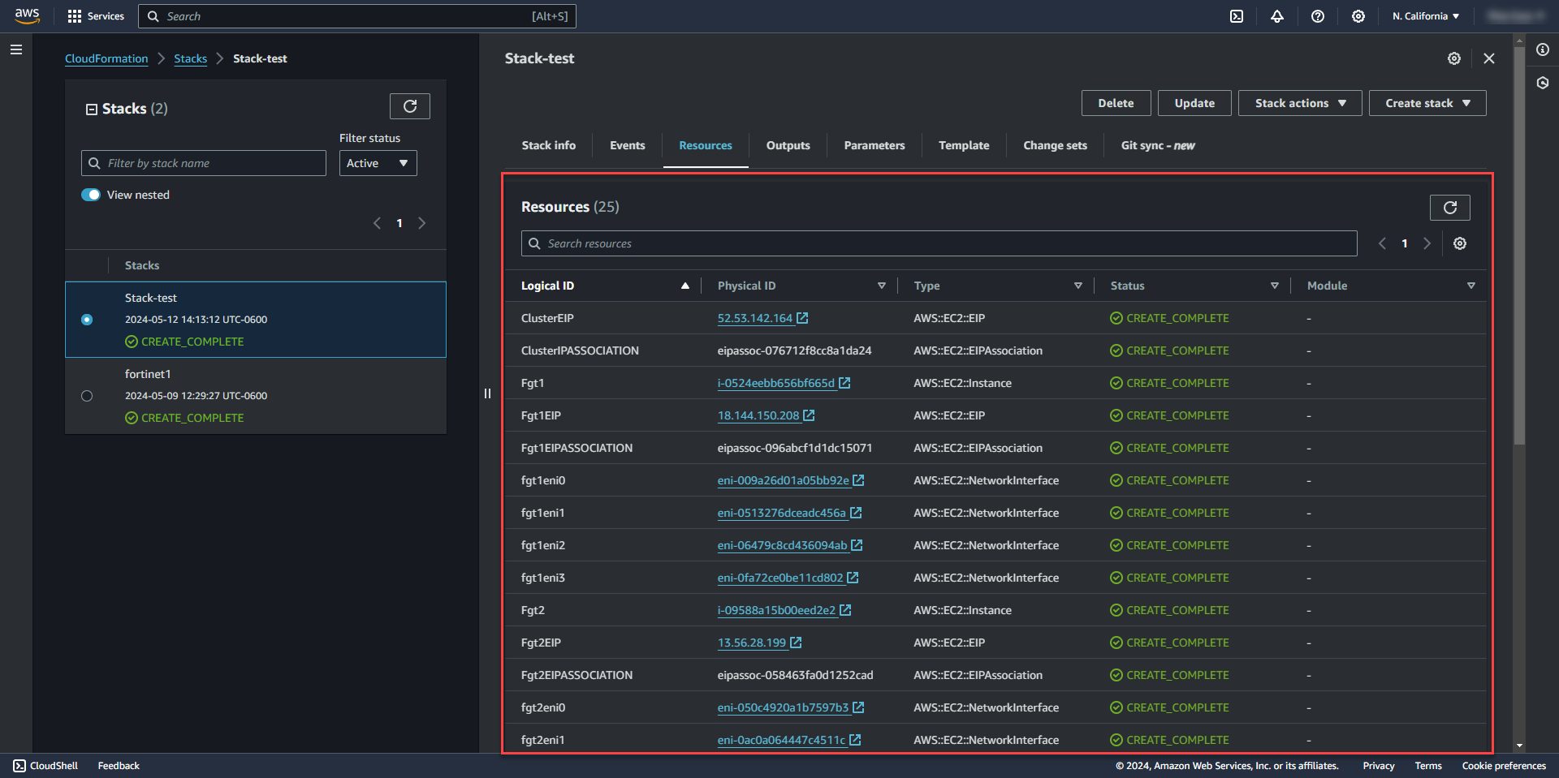
Task: Expand the Create stack dropdown
Action: 1427,103
